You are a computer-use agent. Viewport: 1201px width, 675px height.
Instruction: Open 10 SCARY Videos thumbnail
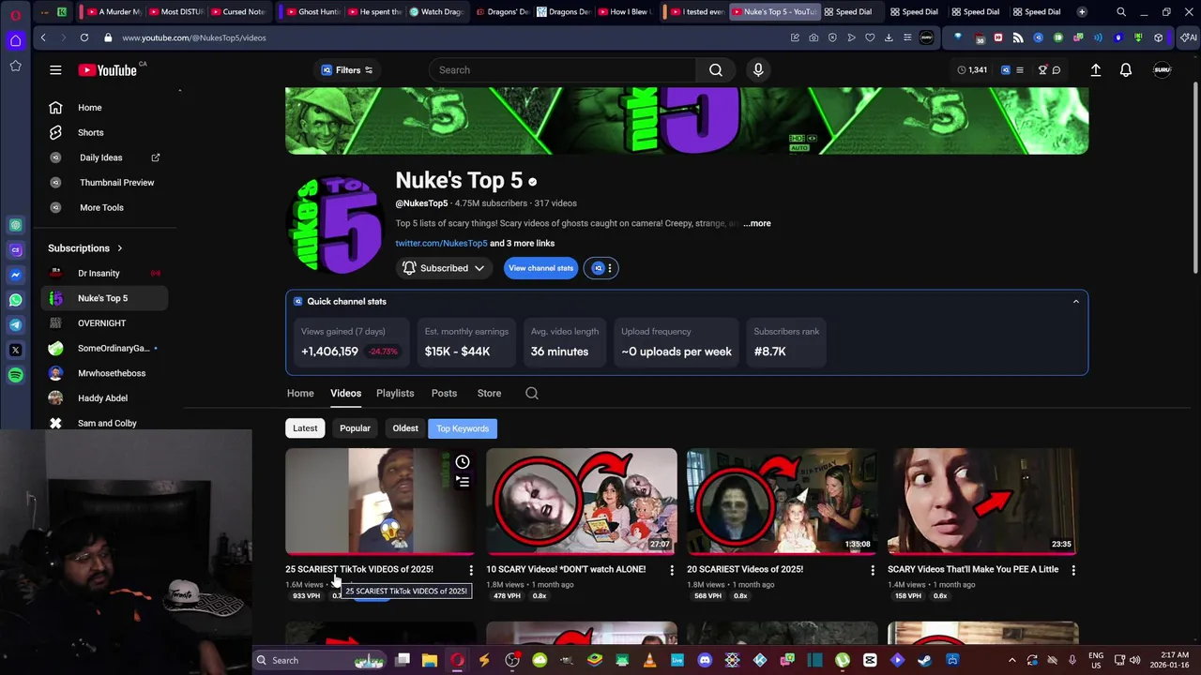581,502
